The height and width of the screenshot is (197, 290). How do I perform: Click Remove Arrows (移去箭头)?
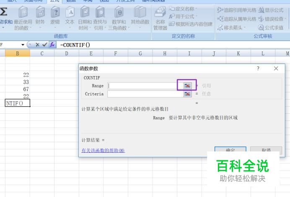point(231,28)
